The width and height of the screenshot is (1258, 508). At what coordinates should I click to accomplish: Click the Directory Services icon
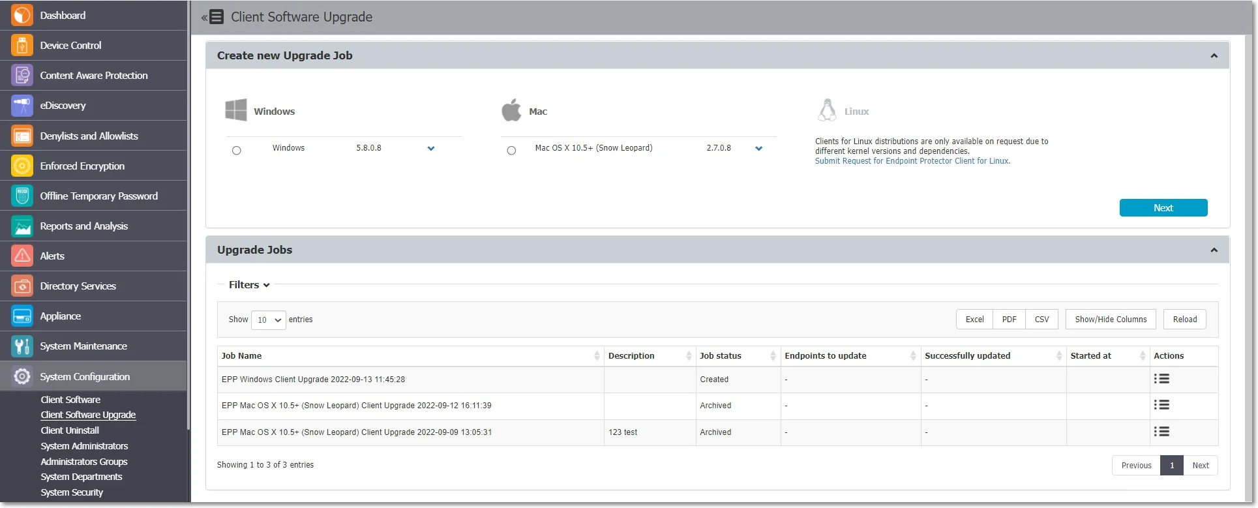[x=22, y=286]
